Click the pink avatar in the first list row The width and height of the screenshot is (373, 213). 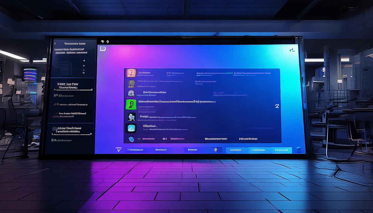[x=131, y=73]
